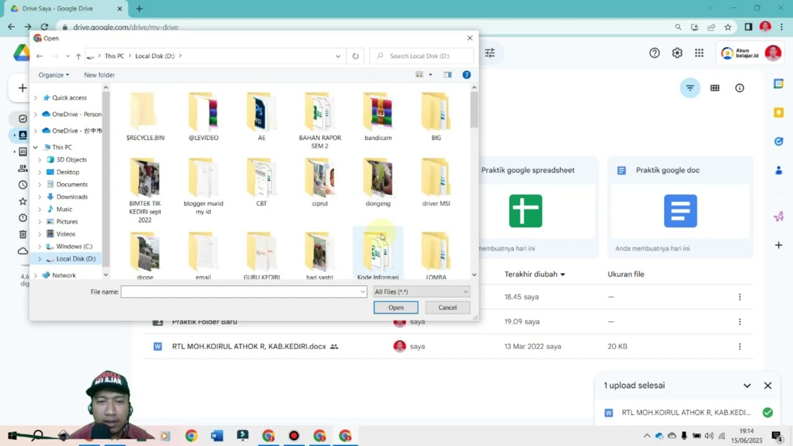Sort by Terakhir diubah column
This screenshot has height=446, width=793.
point(535,274)
